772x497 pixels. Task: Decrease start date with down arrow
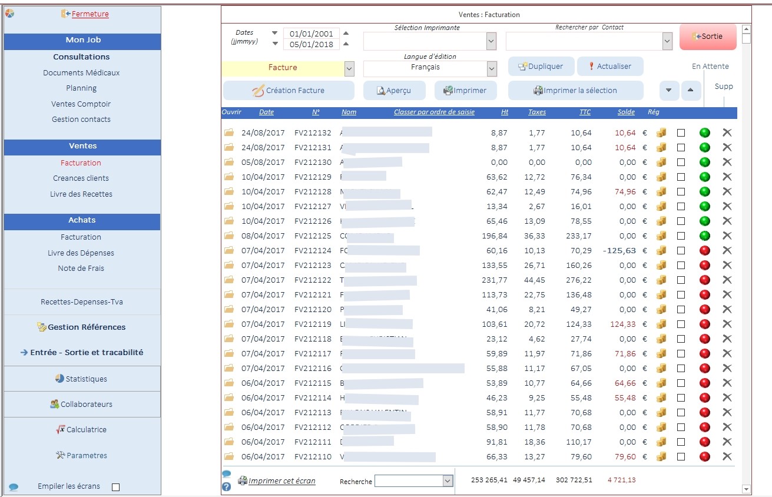[274, 33]
